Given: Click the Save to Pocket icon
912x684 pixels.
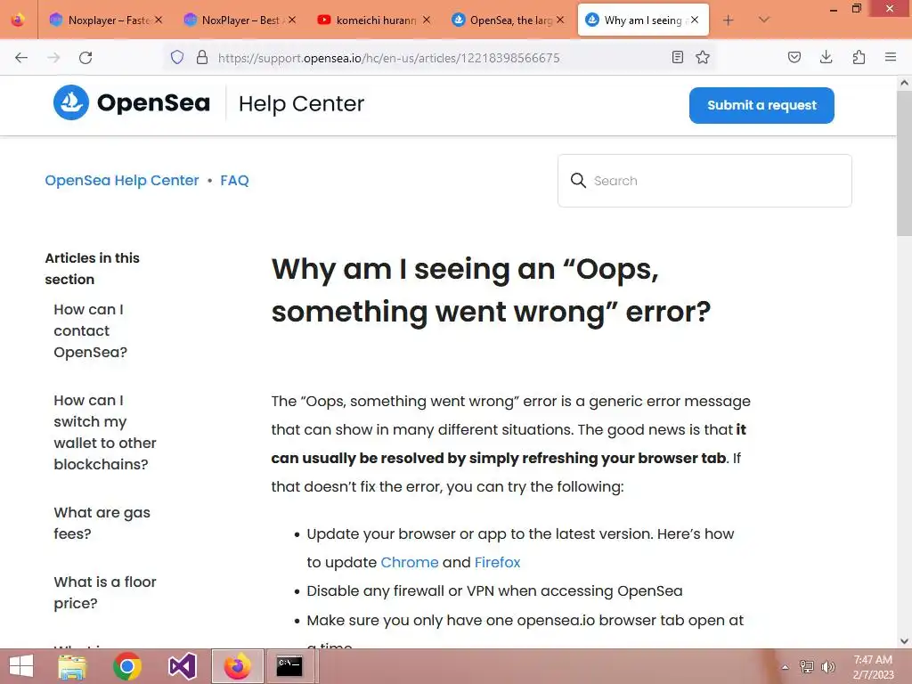Looking at the screenshot, I should (x=794, y=57).
